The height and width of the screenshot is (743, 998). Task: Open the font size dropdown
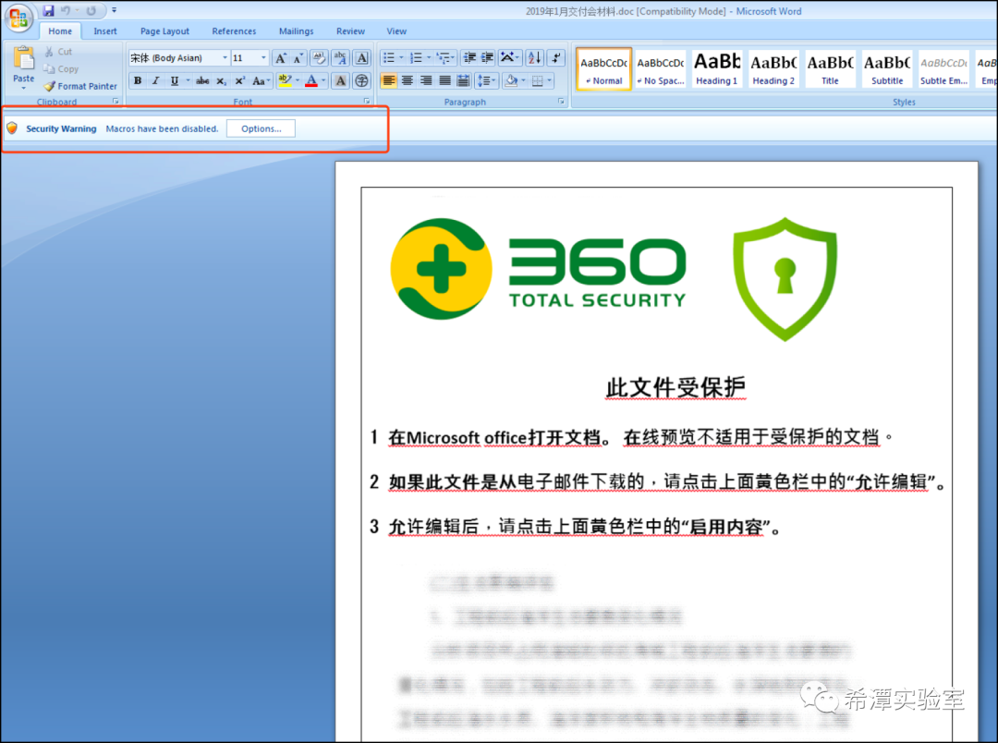(263, 58)
